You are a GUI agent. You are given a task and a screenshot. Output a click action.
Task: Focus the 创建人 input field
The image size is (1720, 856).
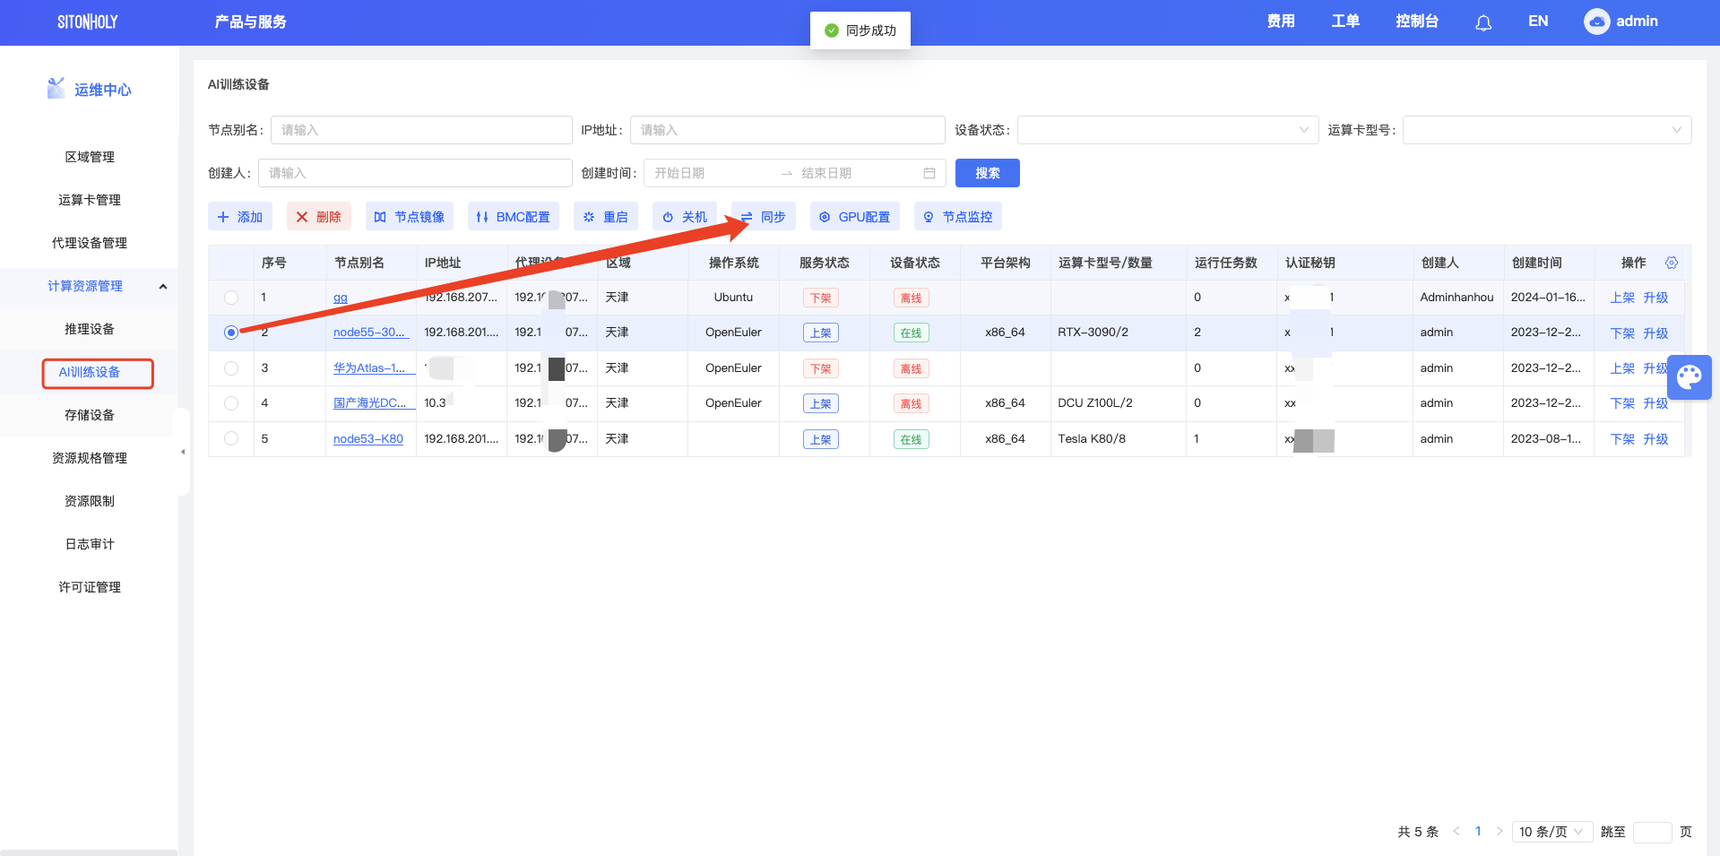415,173
